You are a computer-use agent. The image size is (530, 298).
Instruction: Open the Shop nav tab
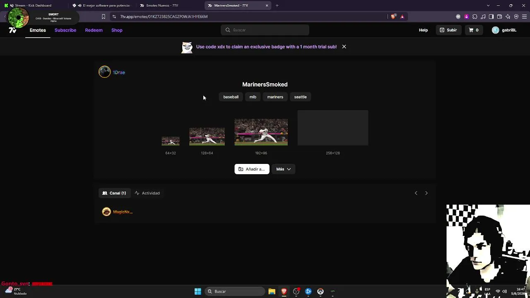117,30
